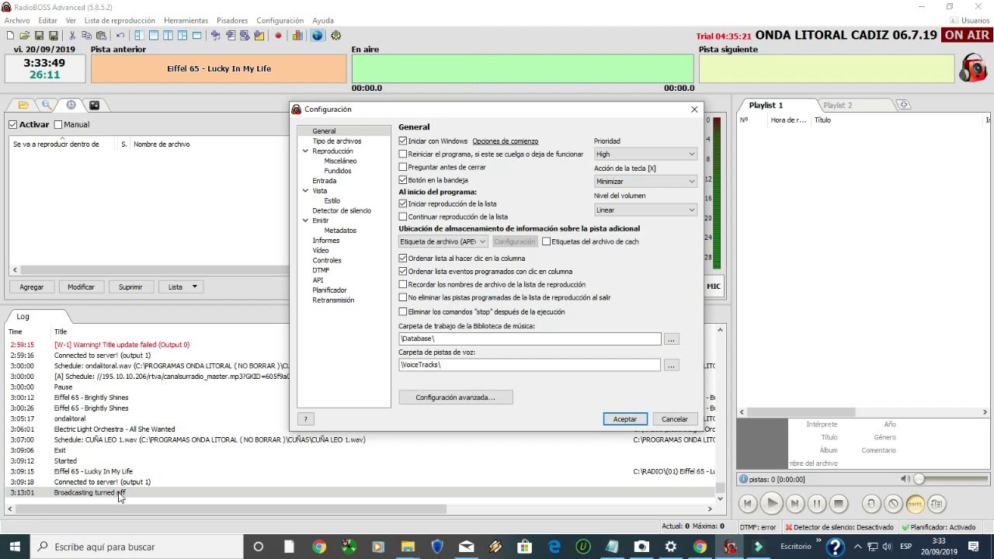Screen dimensions: 994x559
Task: Click the Suprimir button
Action: coord(130,287)
